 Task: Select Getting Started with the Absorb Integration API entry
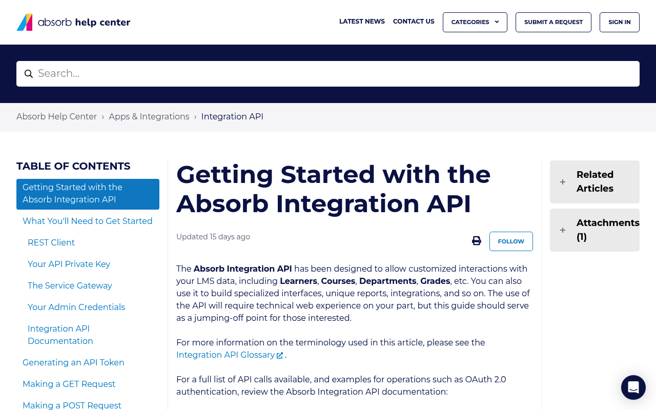click(x=88, y=194)
